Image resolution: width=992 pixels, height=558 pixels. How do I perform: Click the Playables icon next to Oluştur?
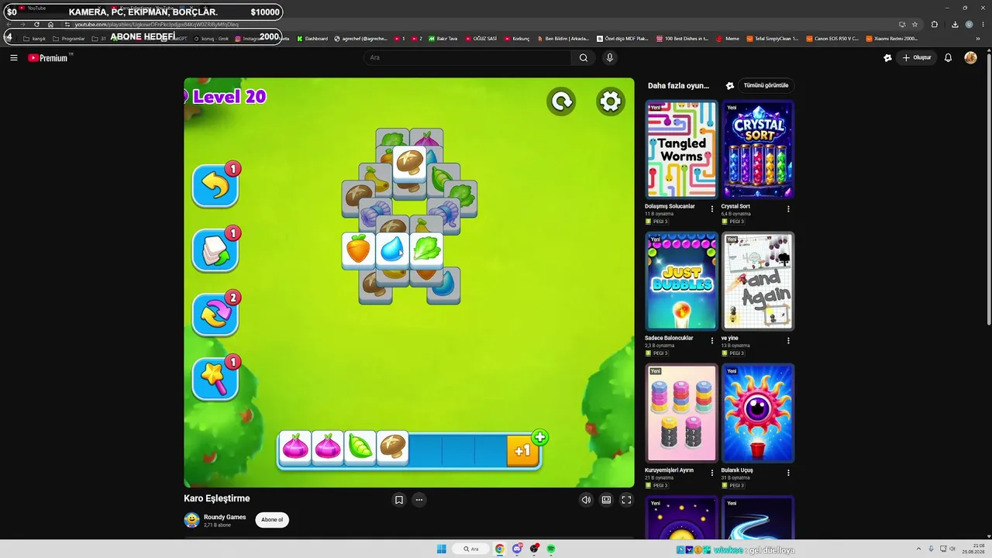click(x=887, y=57)
